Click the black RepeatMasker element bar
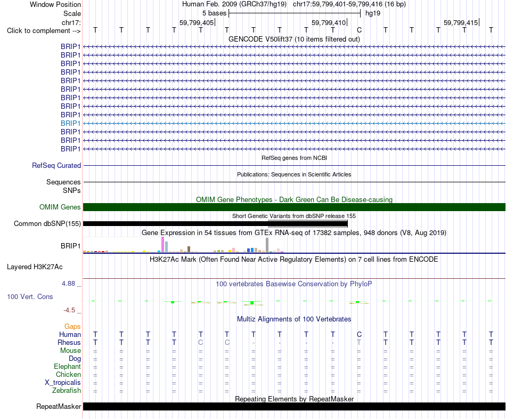Viewport: 506px width, 419px height. coord(294,406)
